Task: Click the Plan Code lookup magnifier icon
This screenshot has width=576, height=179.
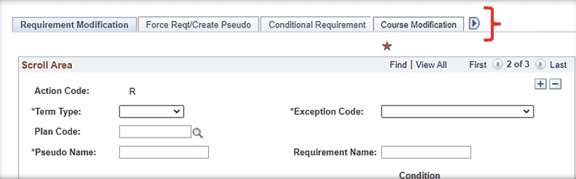Action: 197,133
